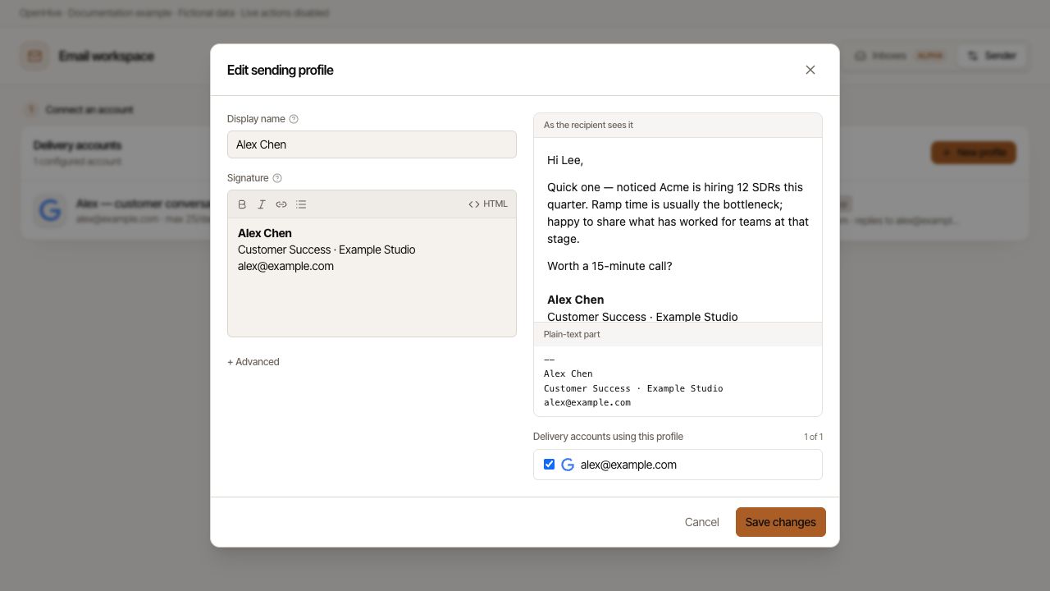This screenshot has width=1050, height=591.
Task: Click the 'Plain-text part' label
Action: [572, 334]
